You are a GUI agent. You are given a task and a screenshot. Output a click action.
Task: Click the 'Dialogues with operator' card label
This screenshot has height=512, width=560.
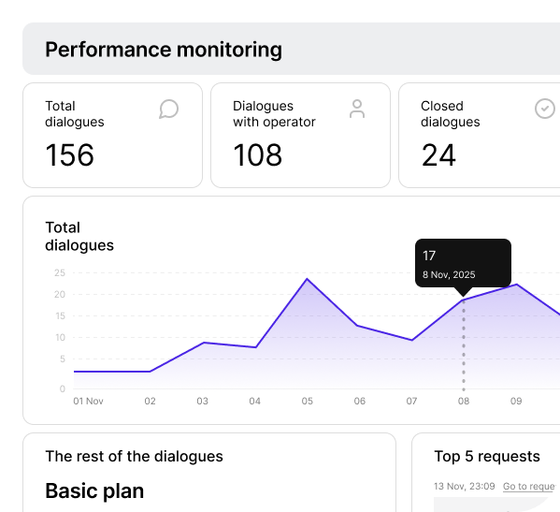274,113
